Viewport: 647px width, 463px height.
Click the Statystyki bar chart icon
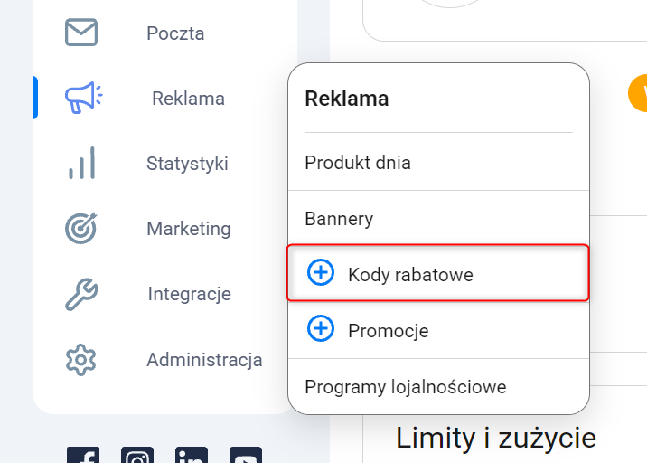[81, 163]
